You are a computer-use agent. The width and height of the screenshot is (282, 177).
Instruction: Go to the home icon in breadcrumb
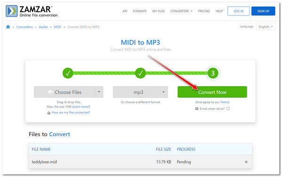click(x=8, y=27)
